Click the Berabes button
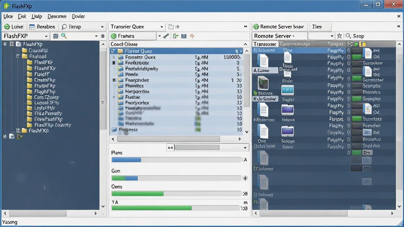404x227 pixels. click(42, 27)
